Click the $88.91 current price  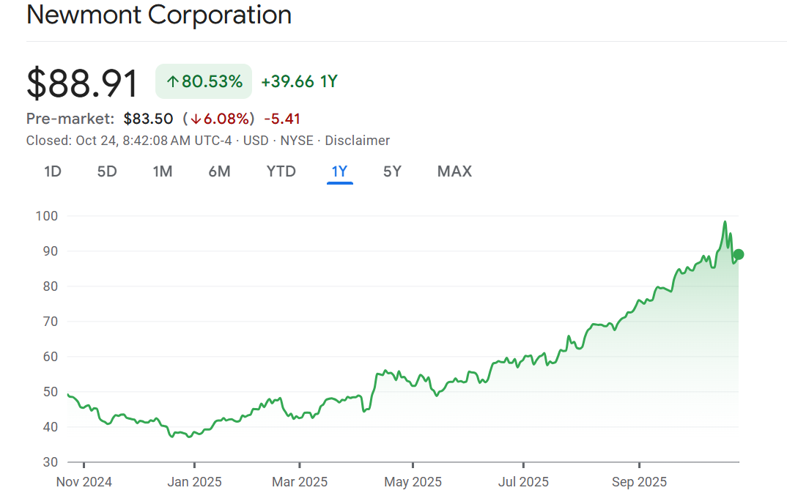click(x=82, y=83)
